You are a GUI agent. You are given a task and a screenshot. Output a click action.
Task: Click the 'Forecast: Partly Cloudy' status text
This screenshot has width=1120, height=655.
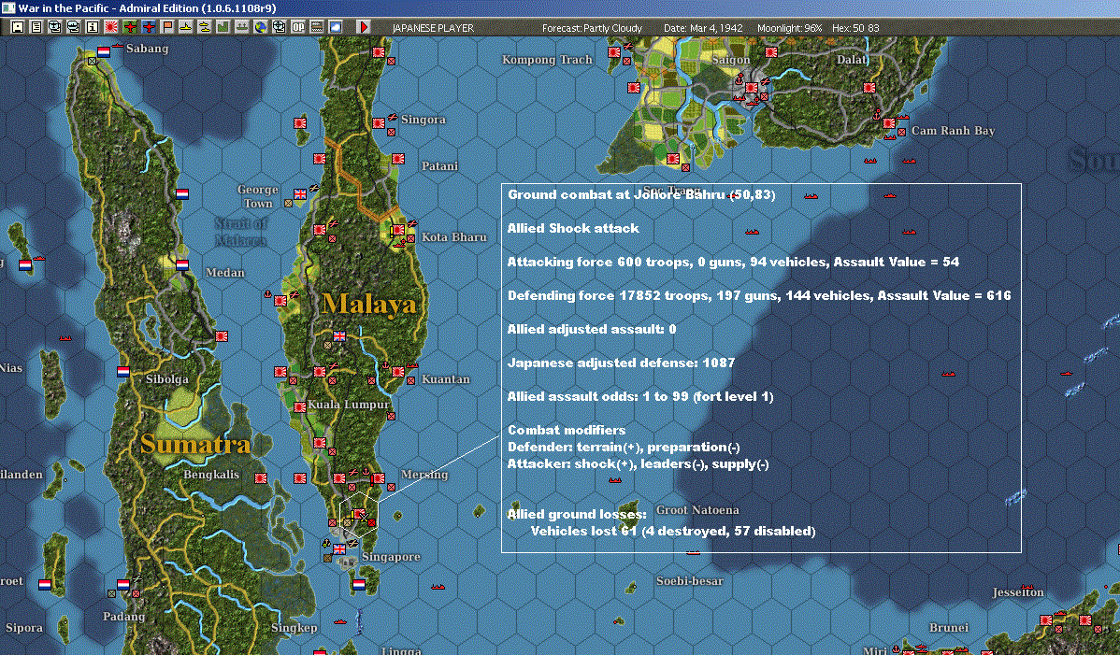[592, 28]
